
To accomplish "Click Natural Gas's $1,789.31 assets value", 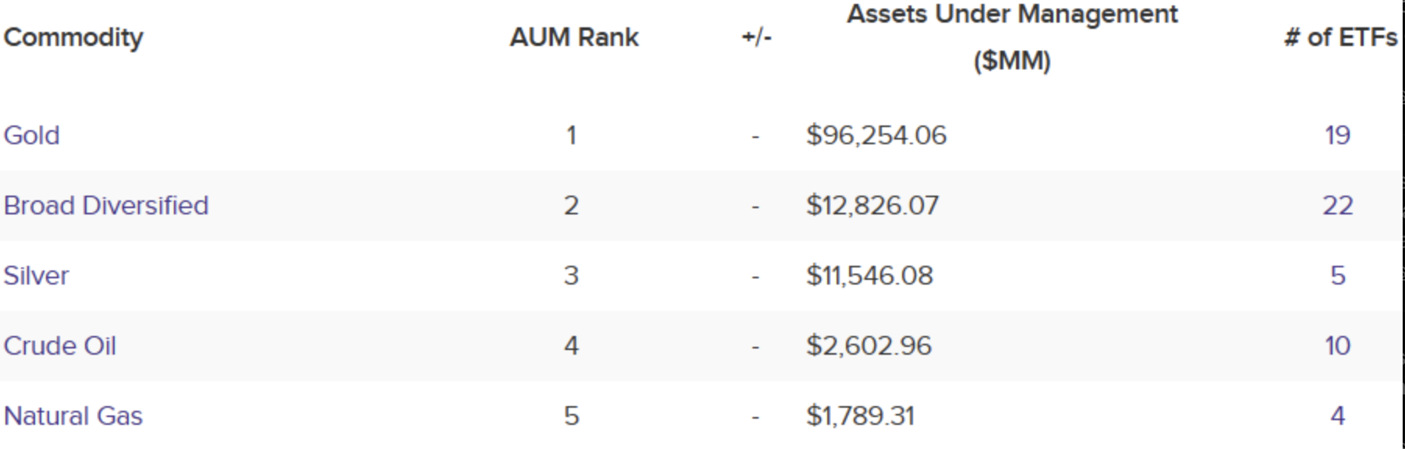I will (x=860, y=416).
